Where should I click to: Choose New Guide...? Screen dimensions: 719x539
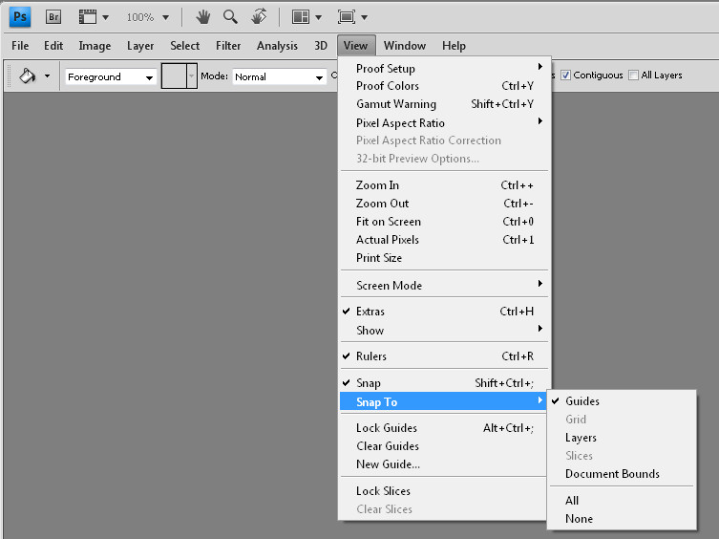tap(444, 464)
